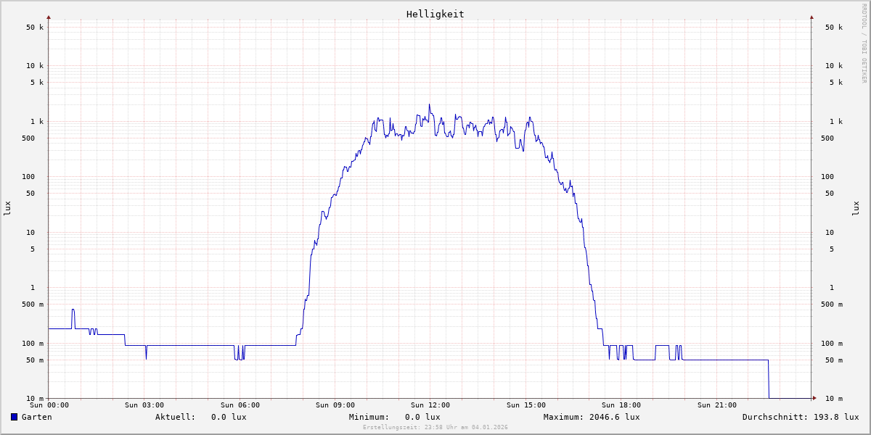This screenshot has height=435, width=871.
Task: Select the Helligkeit chart title
Action: (435, 14)
